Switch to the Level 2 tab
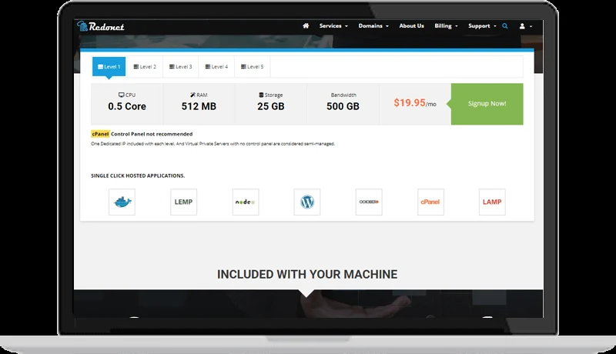 145,67
